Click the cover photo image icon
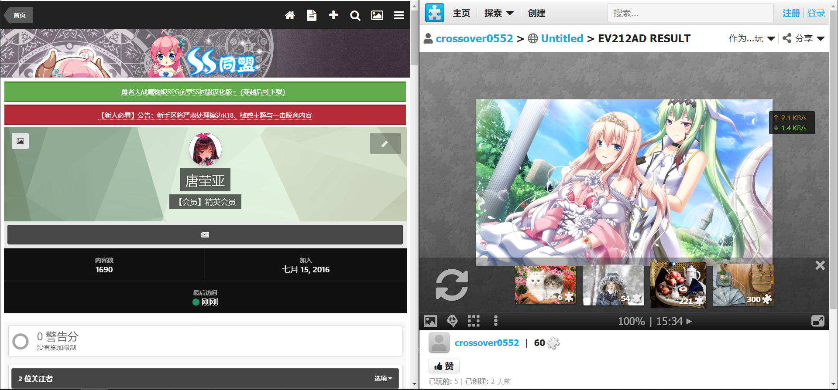The height and width of the screenshot is (390, 838). click(20, 141)
